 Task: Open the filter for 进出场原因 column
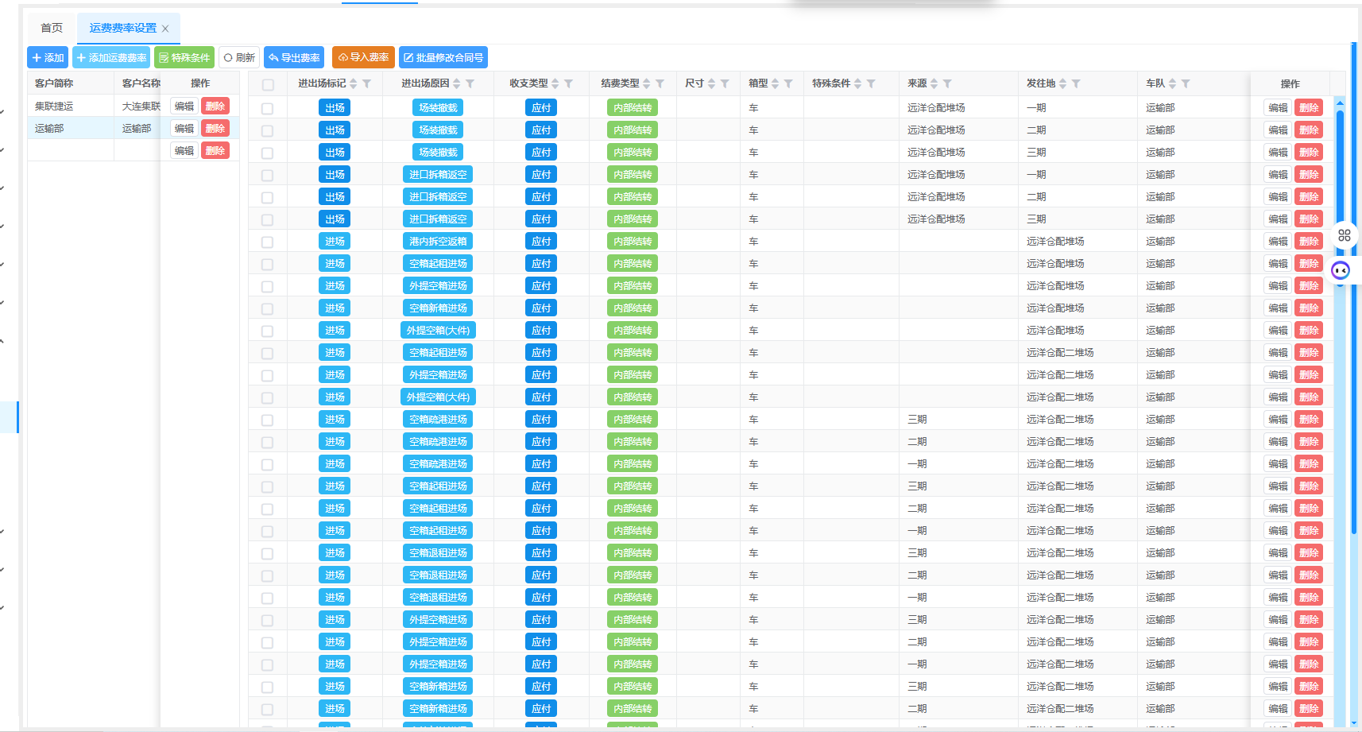470,83
